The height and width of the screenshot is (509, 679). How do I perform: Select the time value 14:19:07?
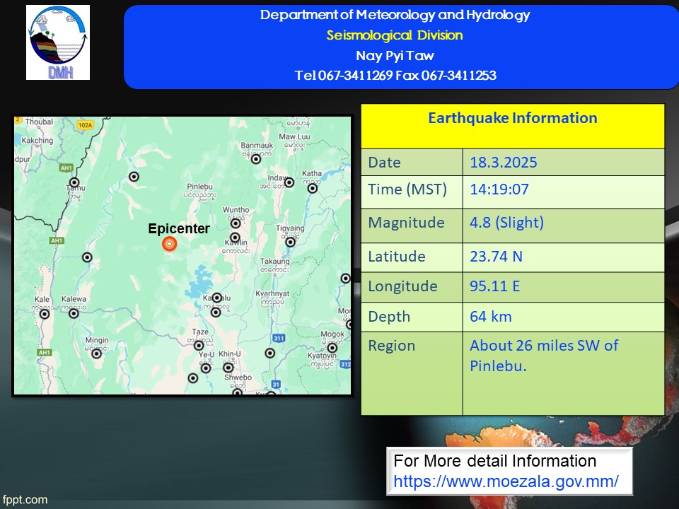click(x=499, y=189)
